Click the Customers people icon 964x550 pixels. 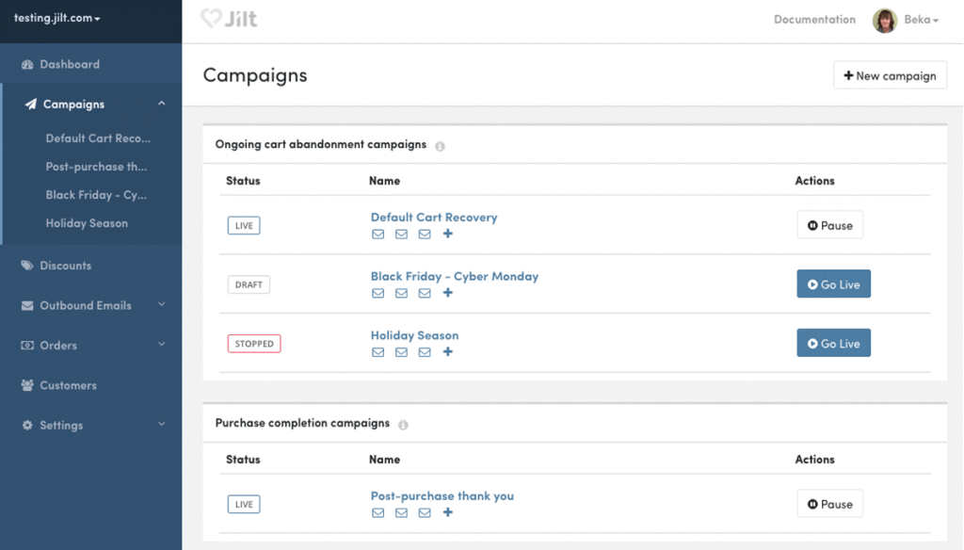[27, 385]
